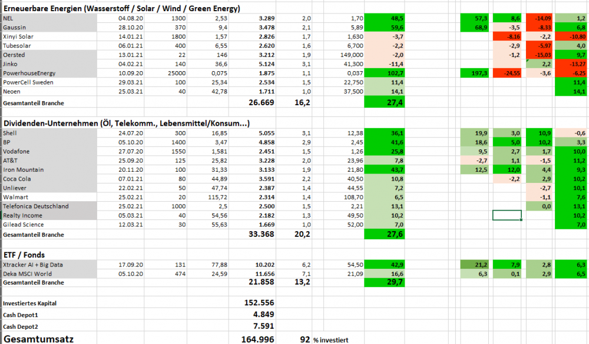Click the AT&T cell
Viewport: 589px width, 344px height.
pos(49,161)
